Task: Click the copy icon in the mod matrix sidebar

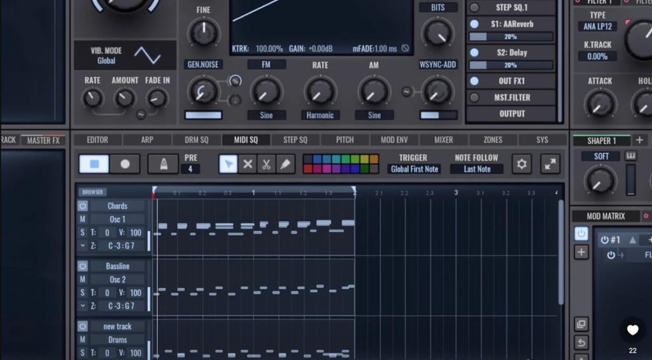Action: tap(581, 324)
